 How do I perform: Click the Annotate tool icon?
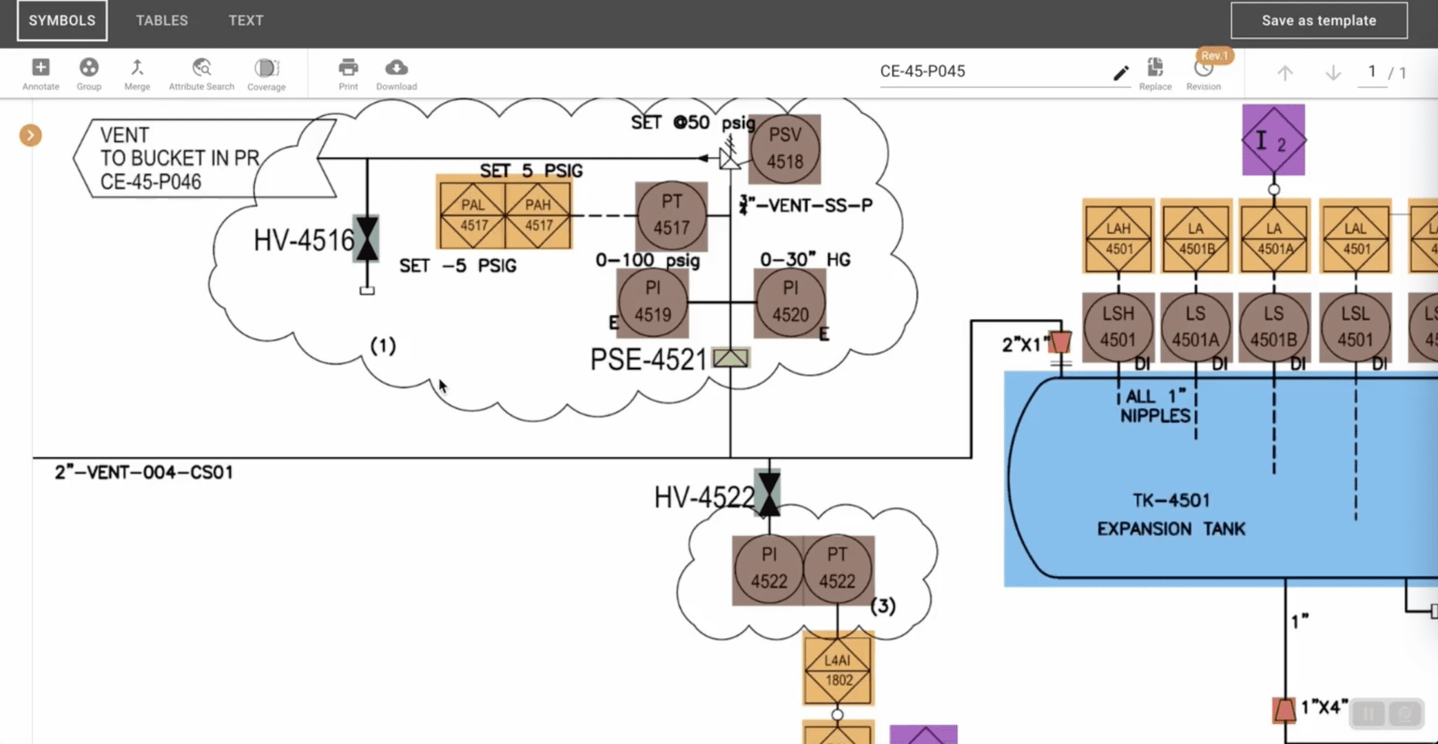click(41, 68)
